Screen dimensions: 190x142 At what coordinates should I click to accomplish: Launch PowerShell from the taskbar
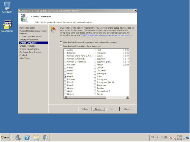(27, 137)
